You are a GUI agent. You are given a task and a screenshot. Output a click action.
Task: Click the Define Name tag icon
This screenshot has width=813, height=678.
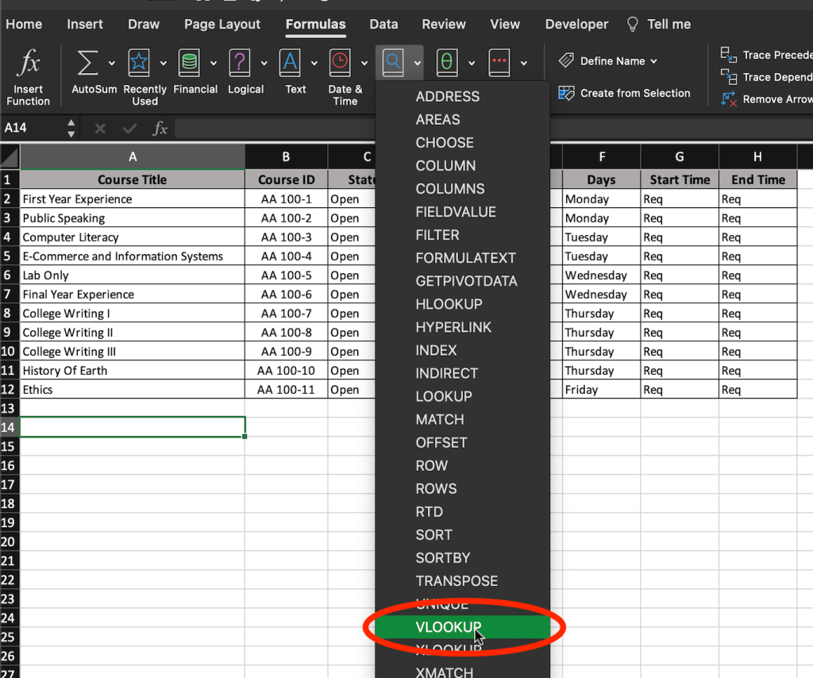coord(566,60)
